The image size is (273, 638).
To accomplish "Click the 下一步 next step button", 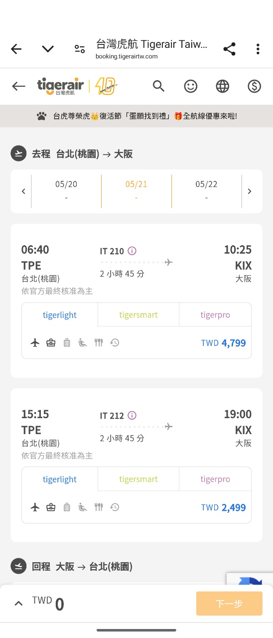I will click(x=229, y=604).
